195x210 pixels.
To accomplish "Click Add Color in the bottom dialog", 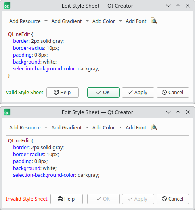I will [x=103, y=128].
